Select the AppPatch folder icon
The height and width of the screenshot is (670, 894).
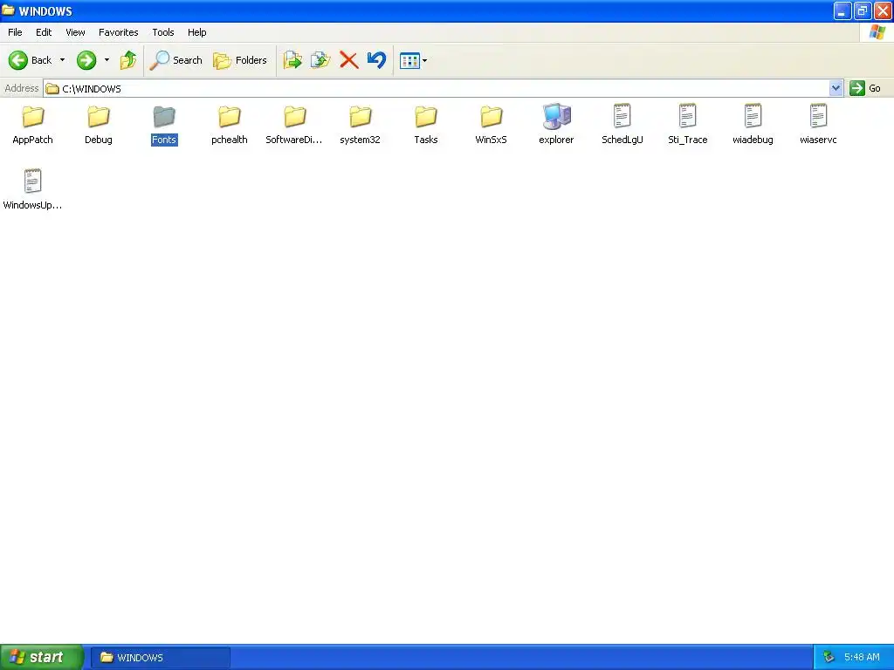(x=33, y=117)
